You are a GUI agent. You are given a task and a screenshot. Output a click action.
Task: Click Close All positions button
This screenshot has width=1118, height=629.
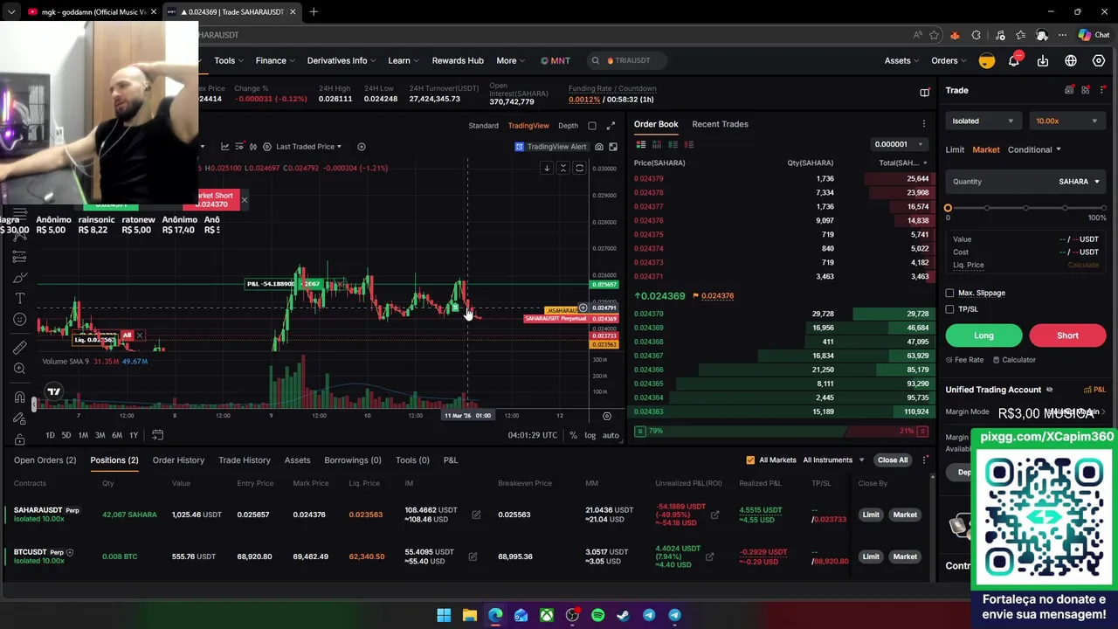(x=893, y=460)
